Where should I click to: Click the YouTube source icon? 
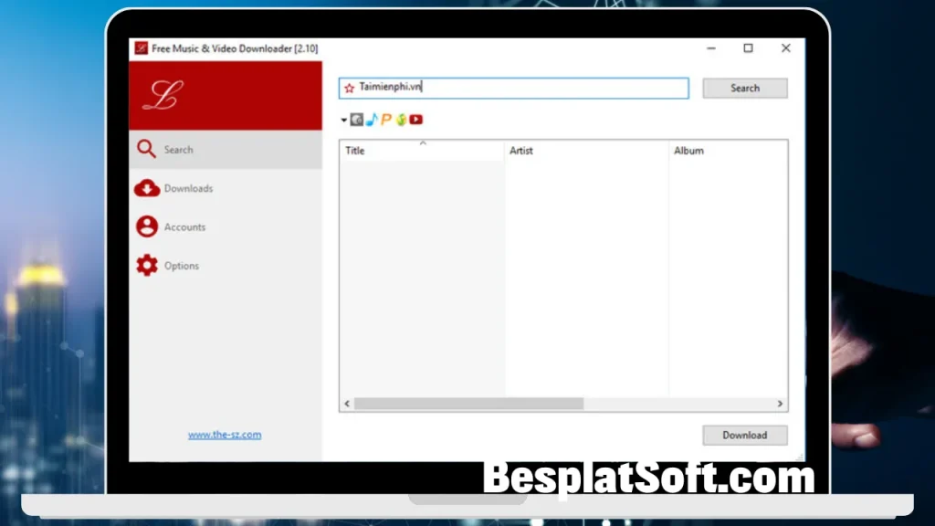pos(416,120)
